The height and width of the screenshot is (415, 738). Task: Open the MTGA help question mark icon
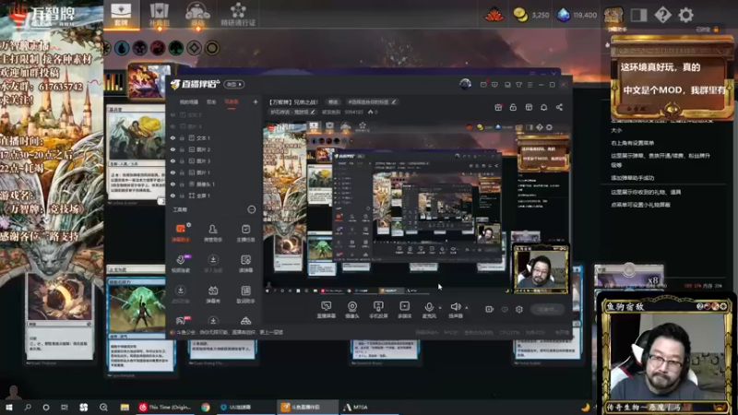coord(662,15)
